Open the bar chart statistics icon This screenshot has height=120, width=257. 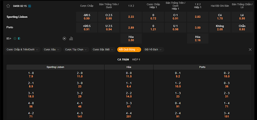[71, 38]
